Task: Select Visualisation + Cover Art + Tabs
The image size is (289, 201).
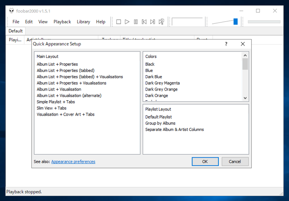Action: click(x=65, y=114)
